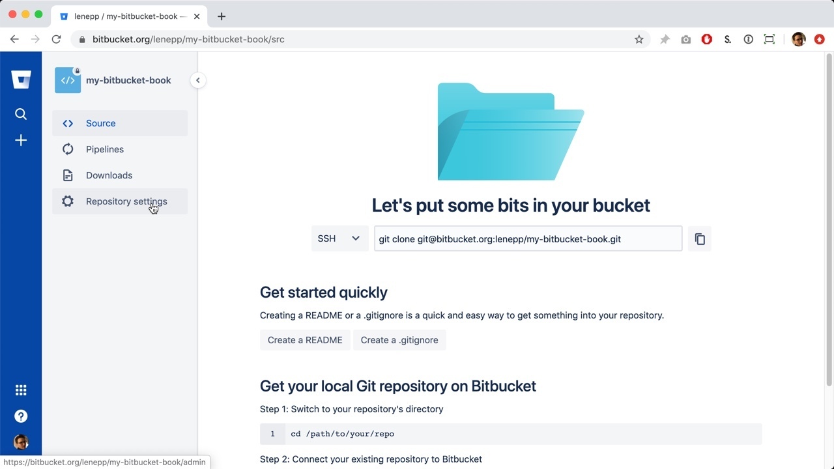Open search in the left rail
This screenshot has width=834, height=469.
(21, 114)
